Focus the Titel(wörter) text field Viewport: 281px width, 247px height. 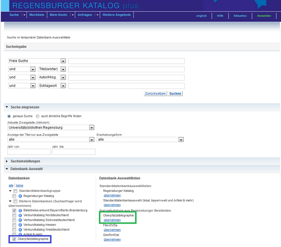126,69
